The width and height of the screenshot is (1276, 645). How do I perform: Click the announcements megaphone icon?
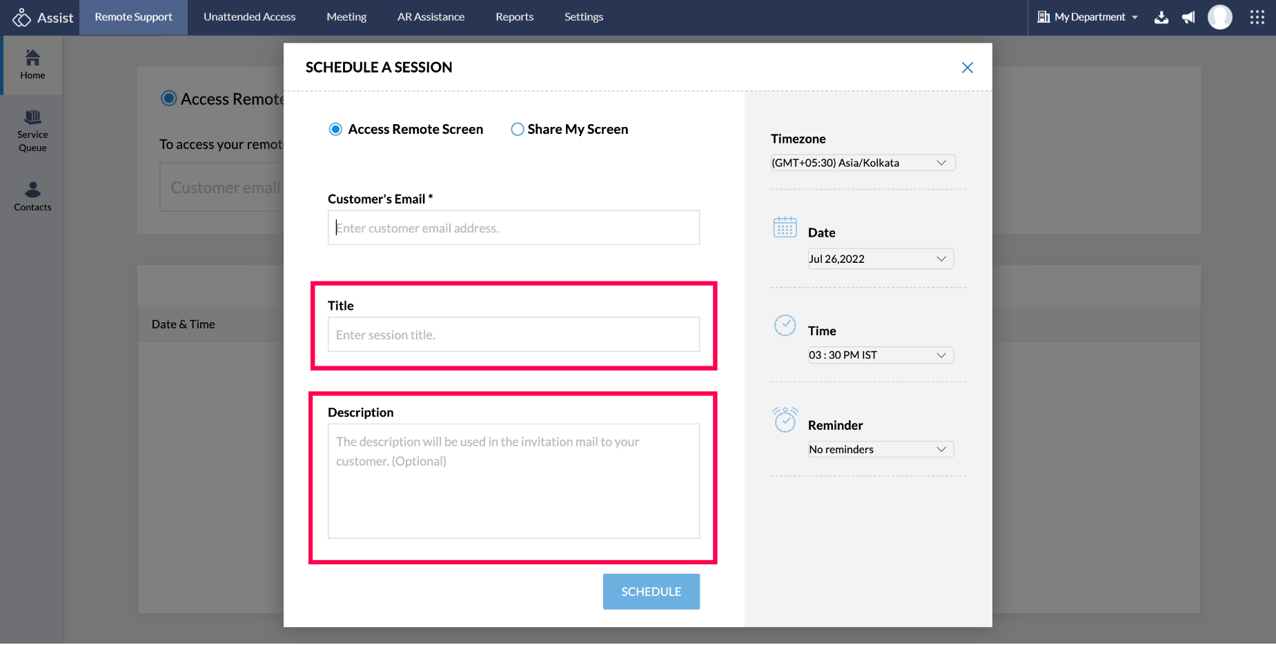[x=1188, y=17]
